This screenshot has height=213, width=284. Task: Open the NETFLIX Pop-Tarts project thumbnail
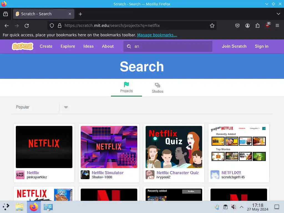pyautogui.click(x=44, y=195)
